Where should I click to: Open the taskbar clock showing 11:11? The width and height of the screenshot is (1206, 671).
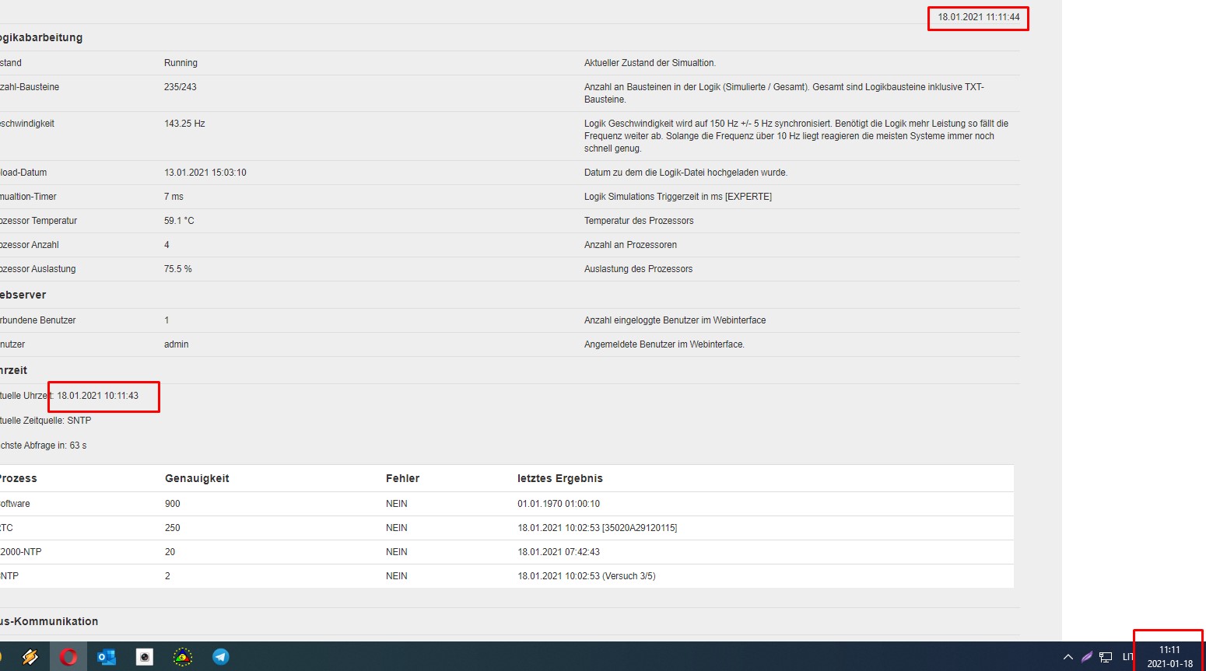pyautogui.click(x=1169, y=656)
